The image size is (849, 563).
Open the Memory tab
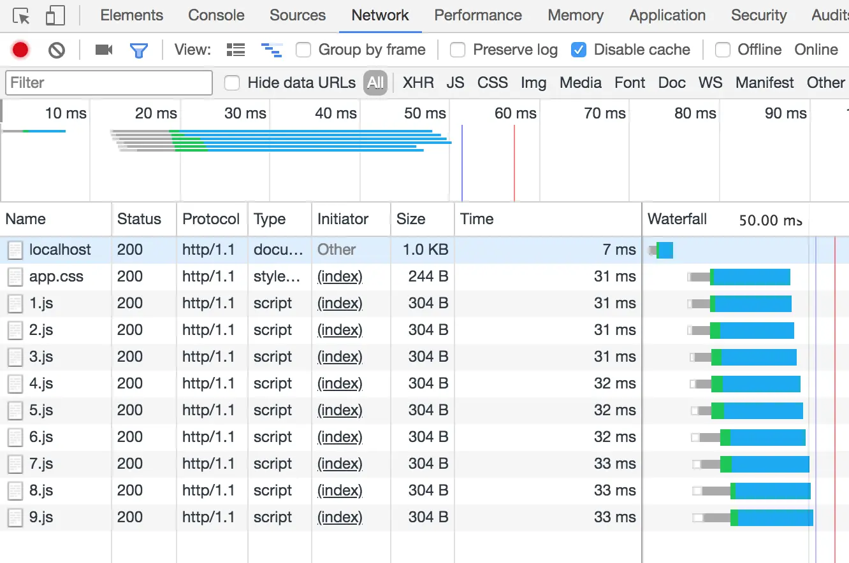pyautogui.click(x=576, y=15)
